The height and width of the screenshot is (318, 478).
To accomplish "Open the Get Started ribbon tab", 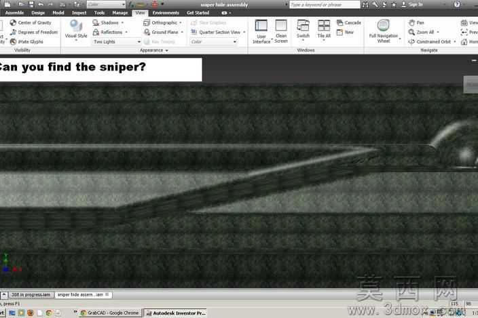I will pos(198,13).
